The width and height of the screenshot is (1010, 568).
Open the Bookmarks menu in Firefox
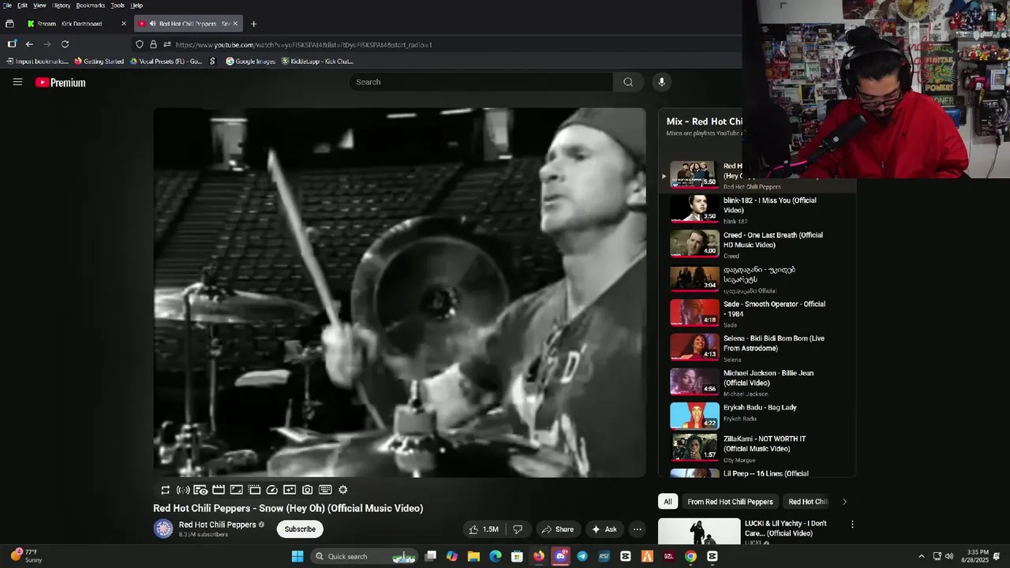tap(91, 6)
